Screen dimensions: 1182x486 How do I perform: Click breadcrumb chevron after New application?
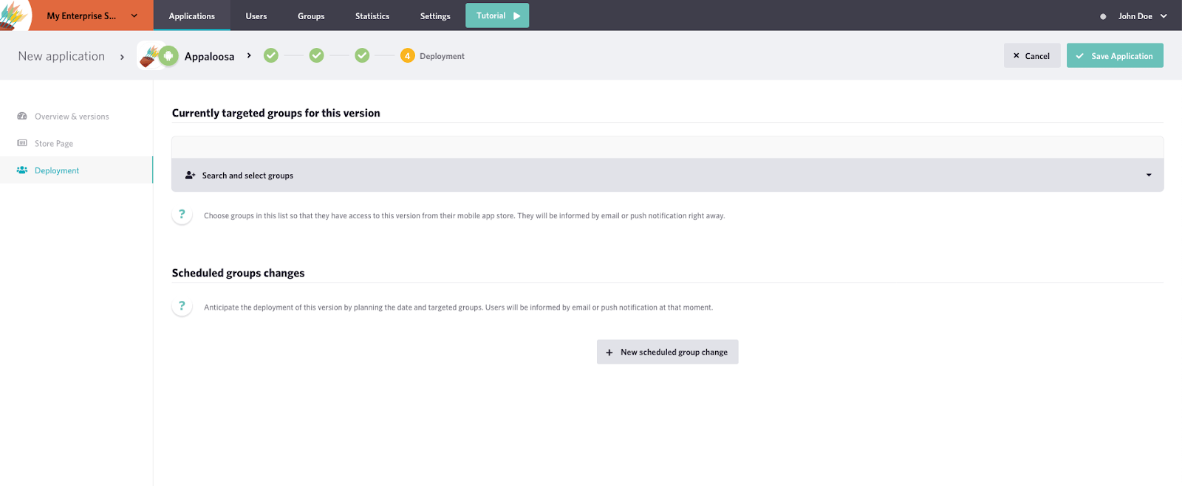(122, 57)
